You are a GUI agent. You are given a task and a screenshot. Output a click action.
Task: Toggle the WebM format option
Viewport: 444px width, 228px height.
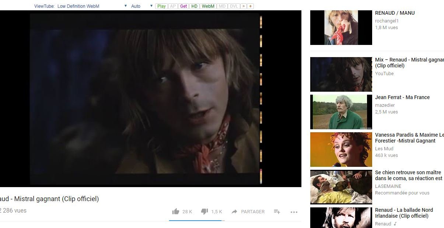(x=208, y=6)
